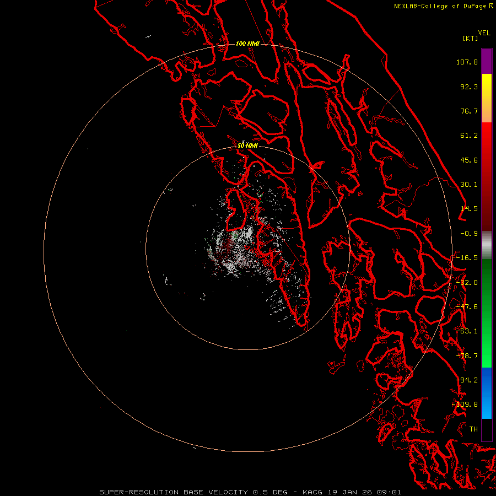
Task: Click the 50 NMI range ring label
Action: pyautogui.click(x=247, y=145)
